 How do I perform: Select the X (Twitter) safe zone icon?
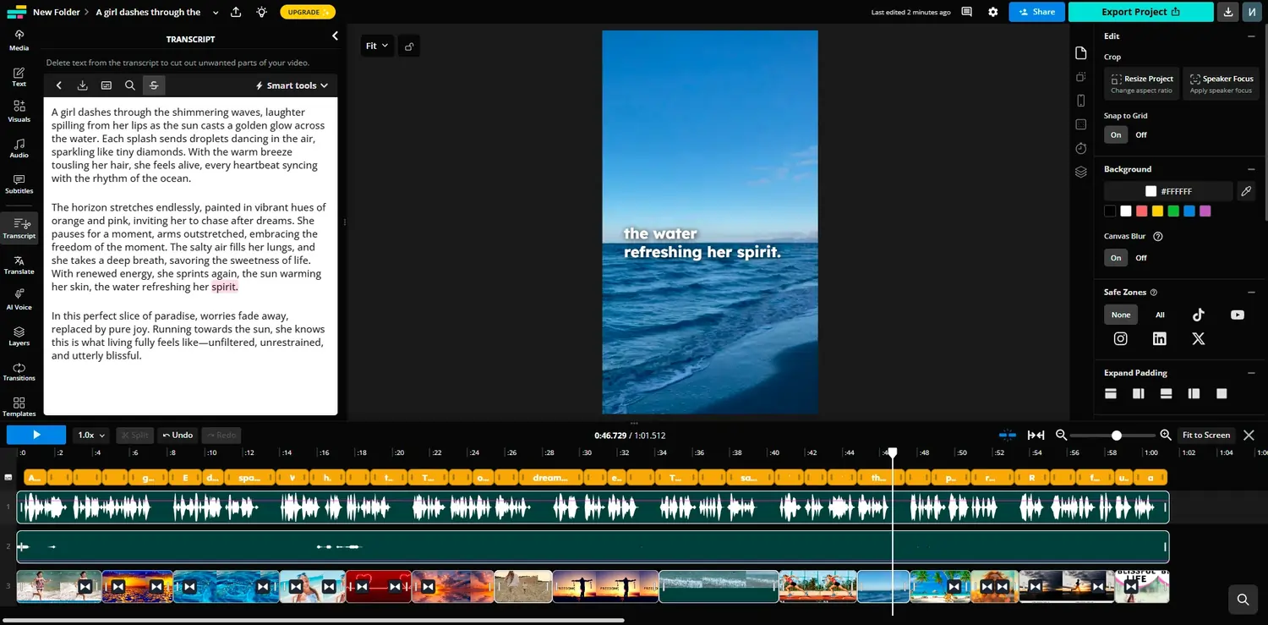pyautogui.click(x=1198, y=338)
